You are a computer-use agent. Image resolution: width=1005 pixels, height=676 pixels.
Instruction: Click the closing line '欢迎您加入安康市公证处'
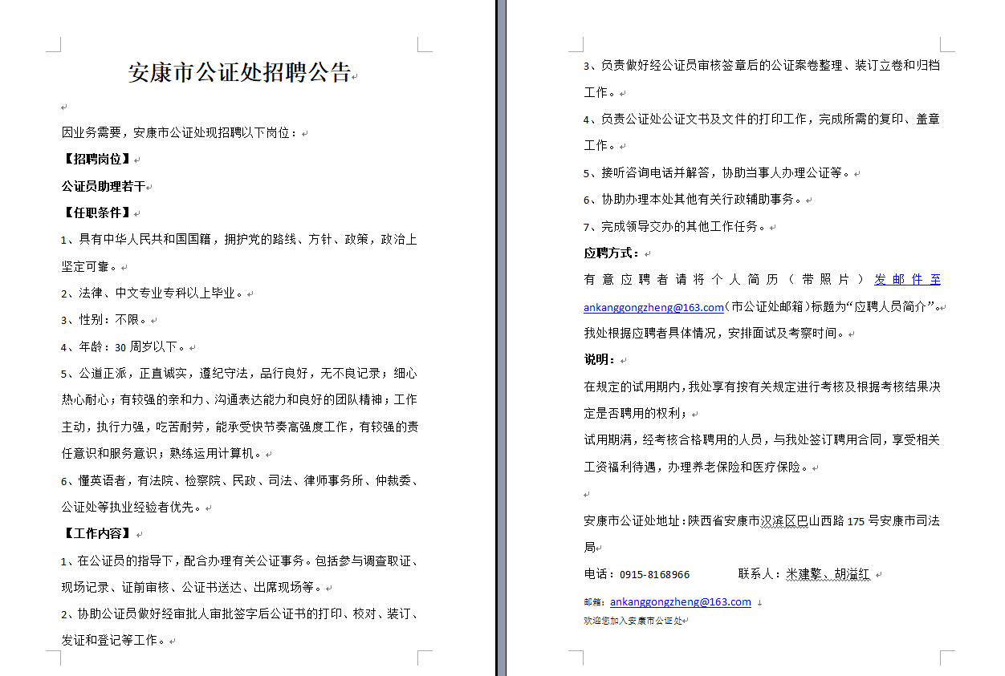[x=633, y=621]
